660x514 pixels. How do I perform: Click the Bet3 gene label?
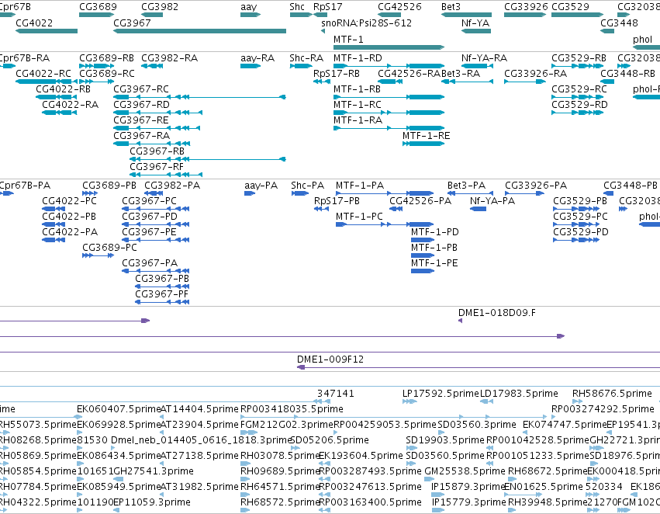tap(451, 7)
